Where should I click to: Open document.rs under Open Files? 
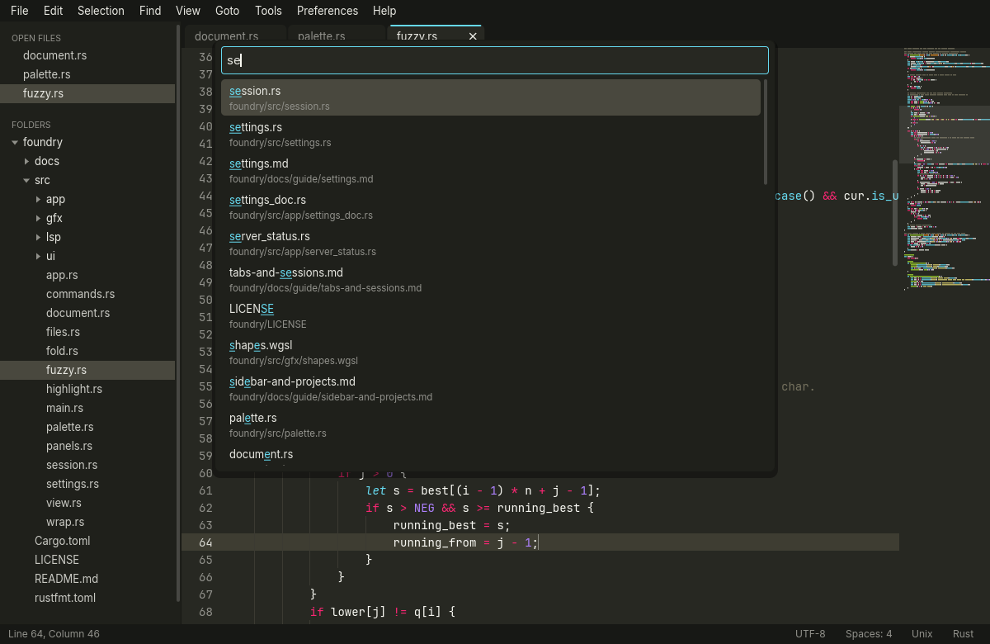click(x=87, y=55)
